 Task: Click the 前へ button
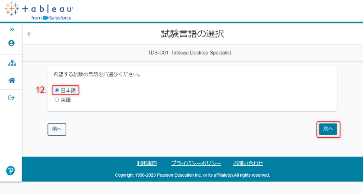[x=57, y=129]
